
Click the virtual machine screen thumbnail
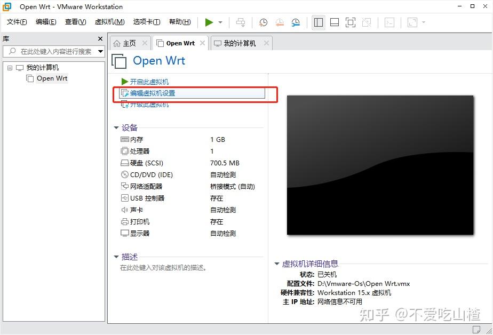tap(380, 165)
